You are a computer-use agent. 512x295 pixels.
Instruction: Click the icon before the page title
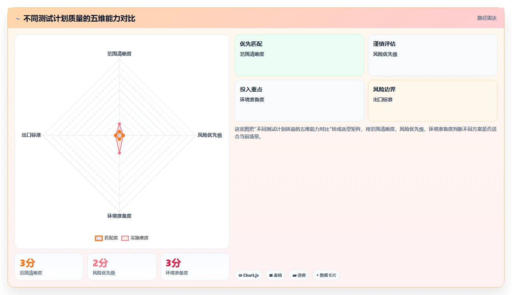click(x=18, y=19)
